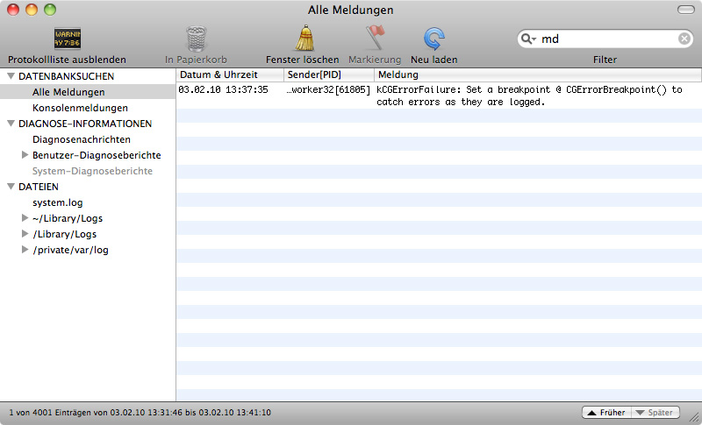Click the window resize grip in the corner
702x425 pixels.
695,418
